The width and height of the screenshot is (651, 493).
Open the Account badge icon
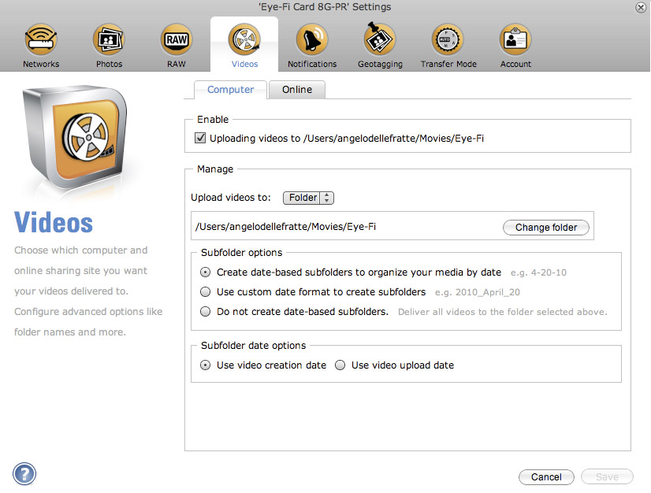(515, 39)
